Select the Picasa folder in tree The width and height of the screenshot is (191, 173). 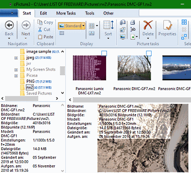pos(32,75)
